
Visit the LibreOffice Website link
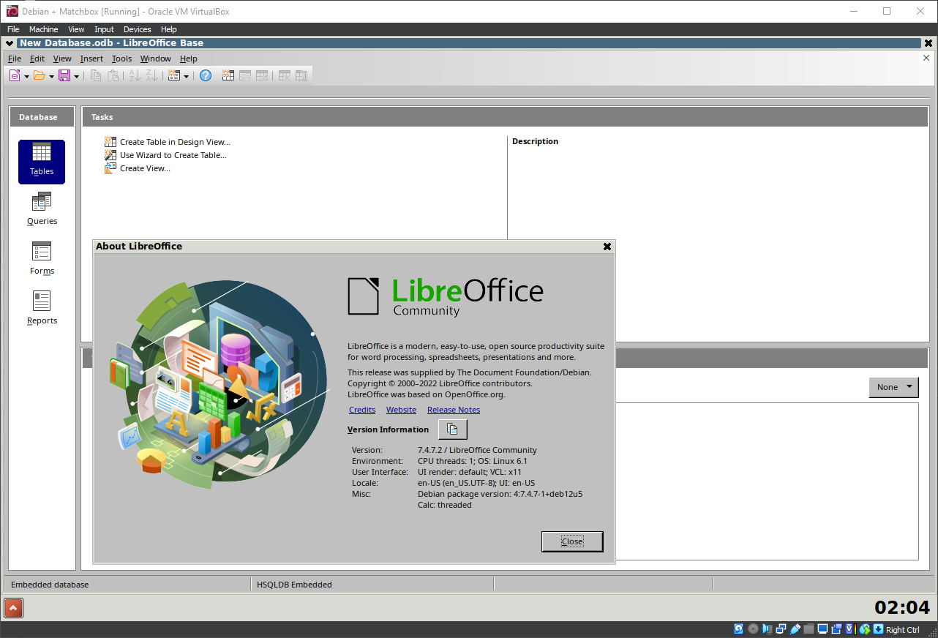tap(401, 410)
